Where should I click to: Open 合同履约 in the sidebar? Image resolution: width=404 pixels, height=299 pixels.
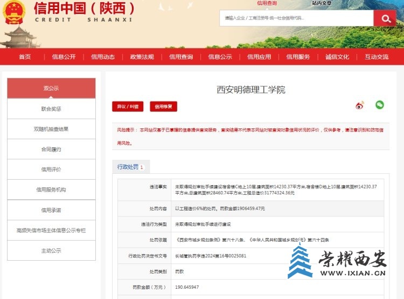tap(51, 149)
